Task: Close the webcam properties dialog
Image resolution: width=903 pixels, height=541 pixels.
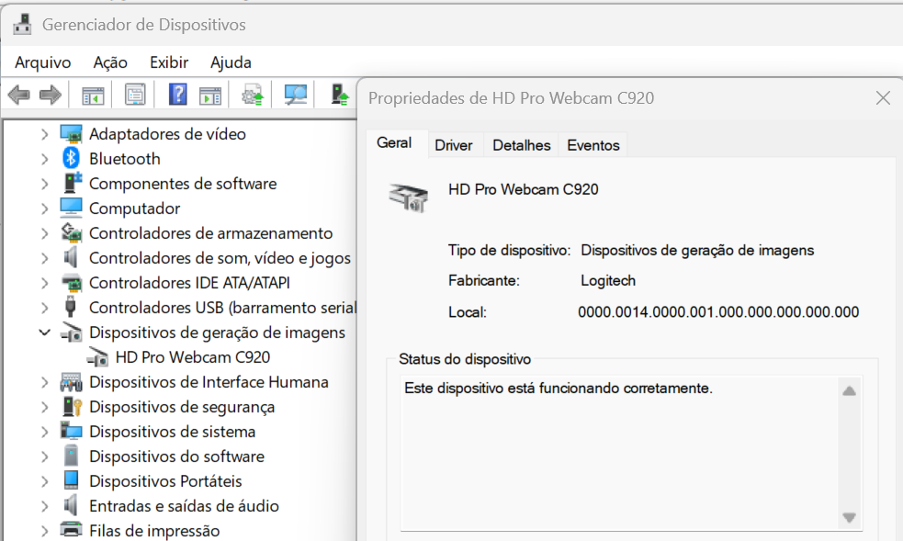Action: (883, 98)
